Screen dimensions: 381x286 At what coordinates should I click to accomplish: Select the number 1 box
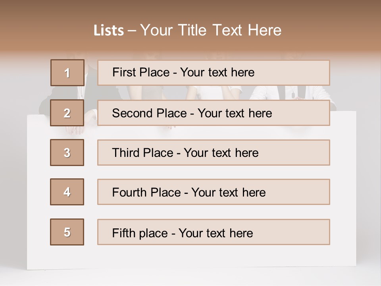[x=67, y=73]
